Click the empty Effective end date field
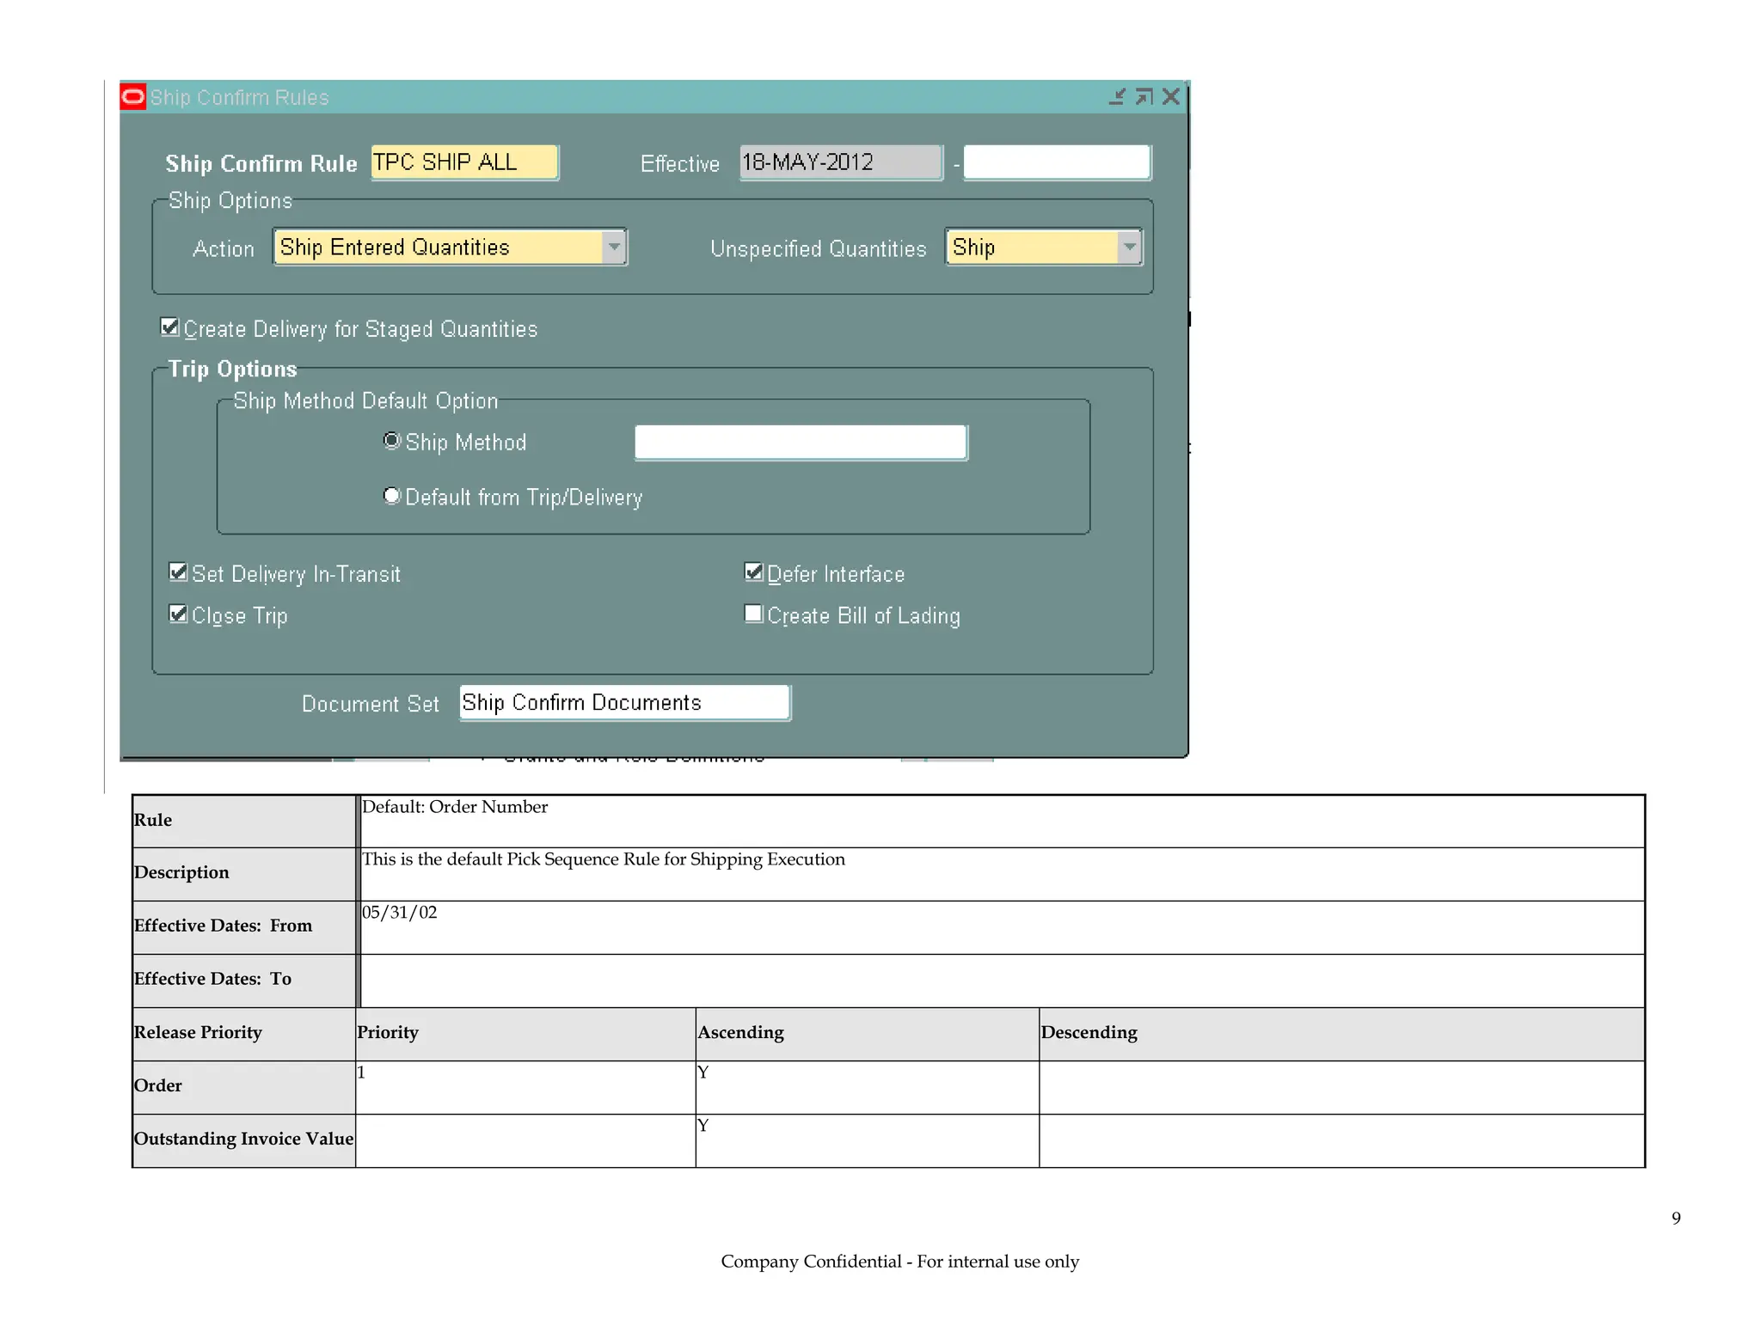The height and width of the screenshot is (1320, 1761). (1057, 162)
